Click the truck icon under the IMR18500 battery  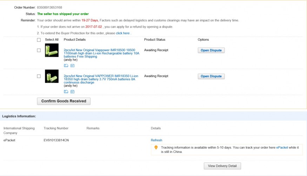pyautogui.click(x=66, y=66)
